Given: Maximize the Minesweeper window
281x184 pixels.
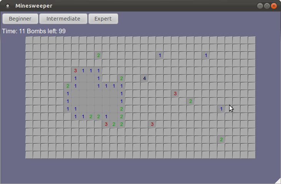Looking at the screenshot, I should tap(267, 6).
